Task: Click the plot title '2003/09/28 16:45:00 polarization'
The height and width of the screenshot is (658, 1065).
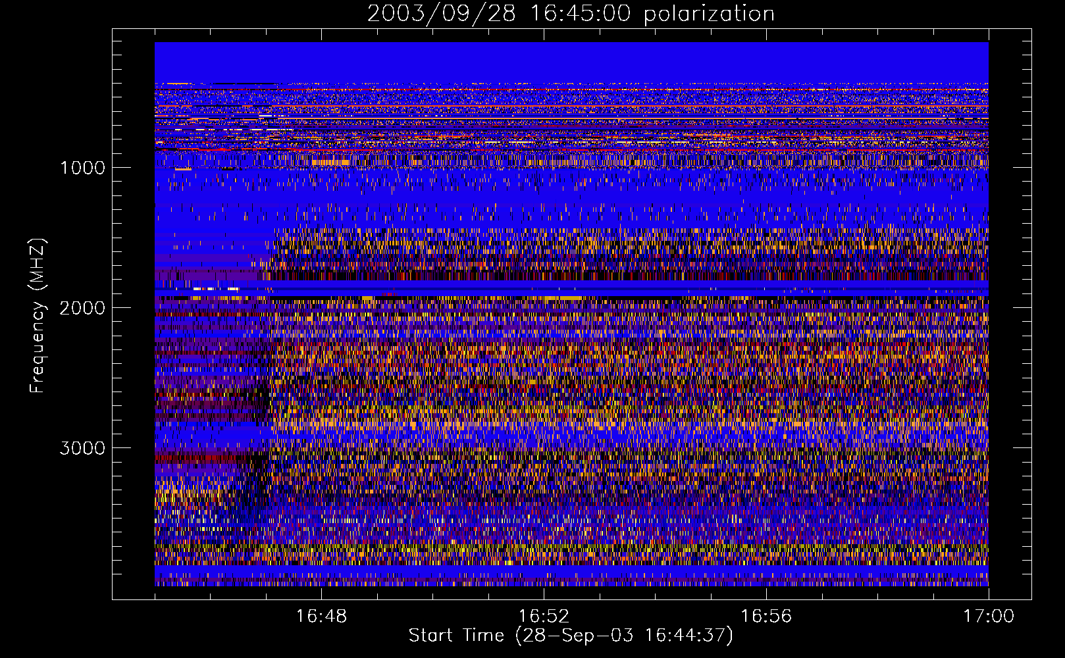Action: tap(571, 13)
